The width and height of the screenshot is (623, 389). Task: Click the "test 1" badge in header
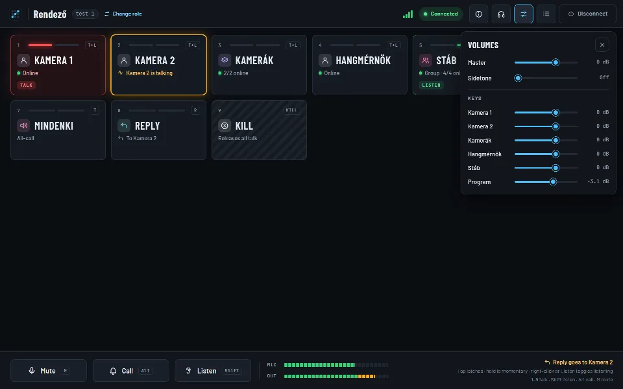[x=85, y=14]
